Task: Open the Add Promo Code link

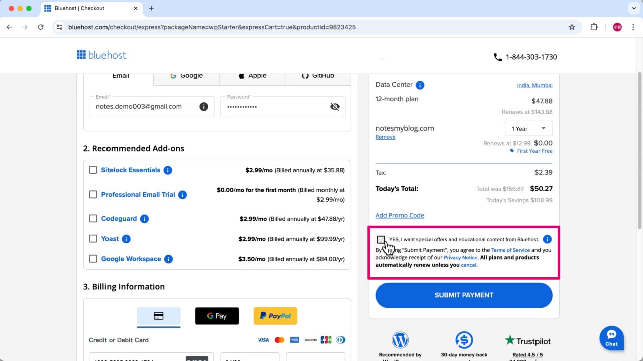Action: 399,215
